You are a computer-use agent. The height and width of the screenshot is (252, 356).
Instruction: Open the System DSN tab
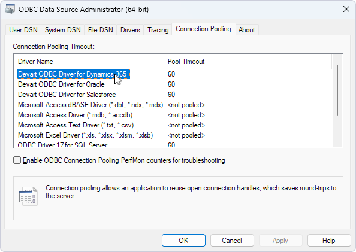click(x=63, y=30)
